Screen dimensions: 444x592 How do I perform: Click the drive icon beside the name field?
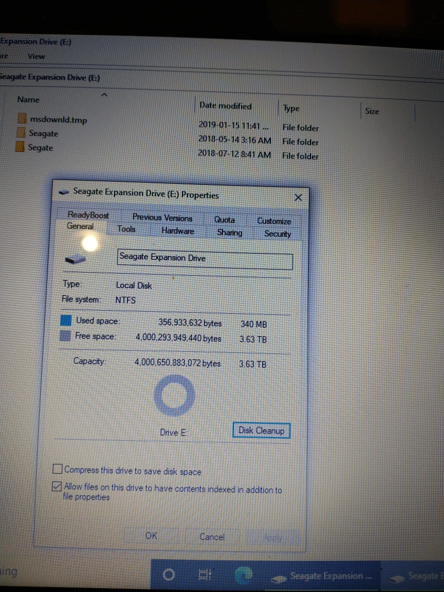75,260
